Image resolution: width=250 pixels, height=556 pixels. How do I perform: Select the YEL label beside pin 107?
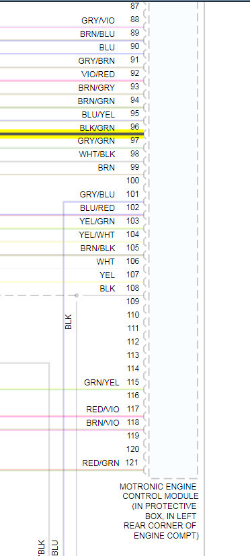coord(108,275)
